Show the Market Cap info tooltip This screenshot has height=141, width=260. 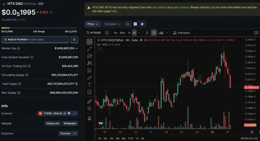click(18, 48)
